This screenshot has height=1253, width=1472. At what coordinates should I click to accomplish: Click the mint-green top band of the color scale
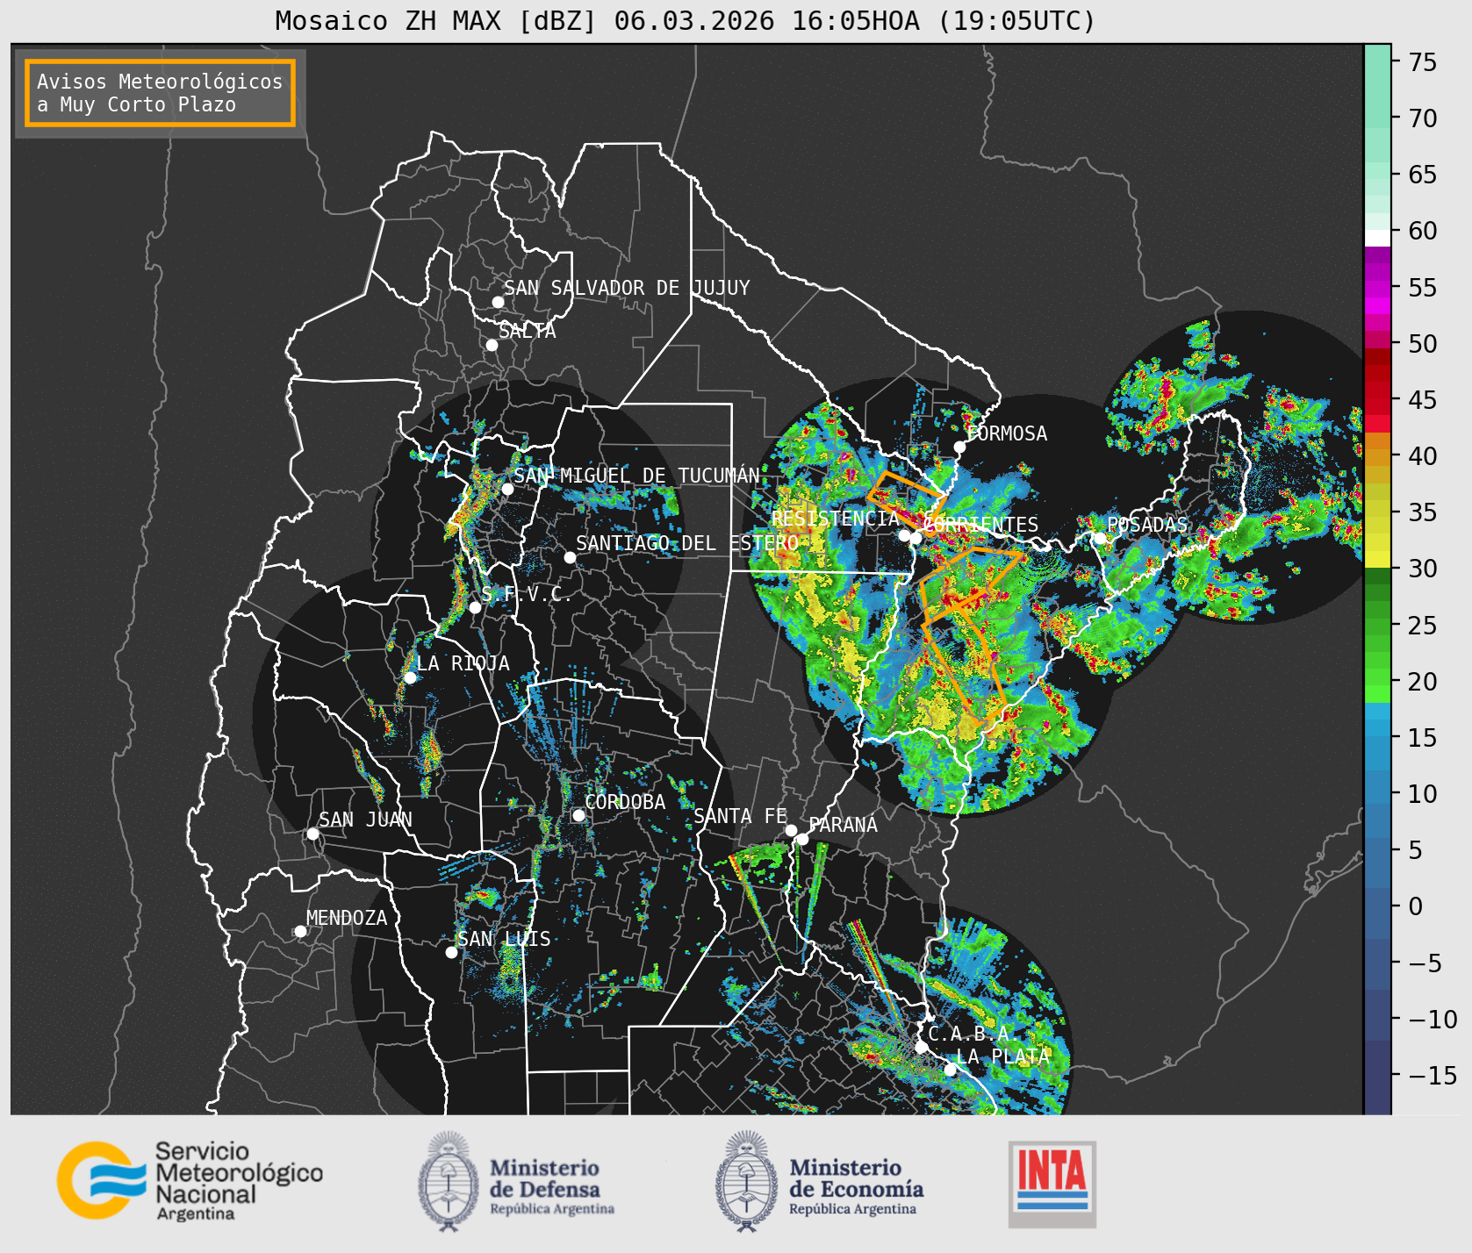click(1377, 88)
